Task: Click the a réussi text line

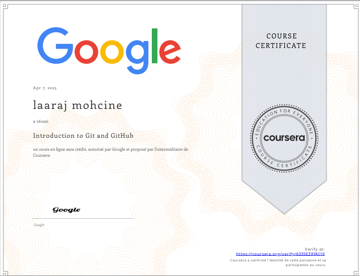Action: click(41, 121)
